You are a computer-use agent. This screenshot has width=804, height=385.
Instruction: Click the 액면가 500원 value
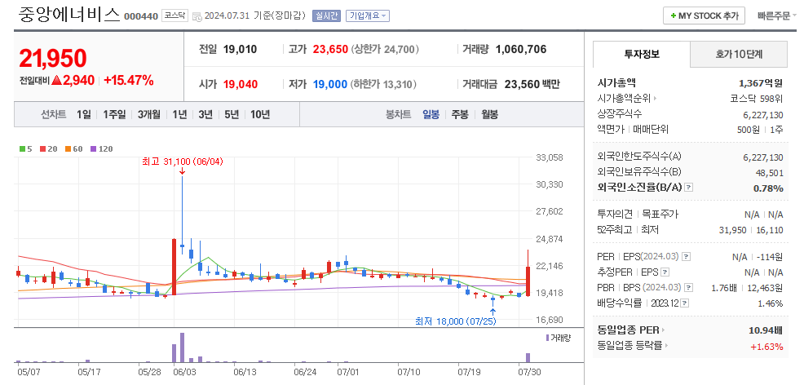tap(748, 129)
